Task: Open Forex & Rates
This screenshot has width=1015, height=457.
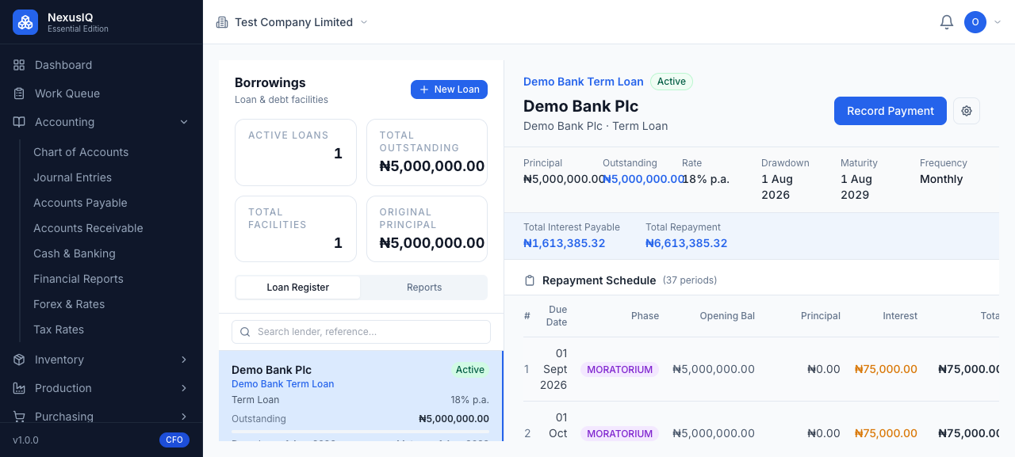Action: pyautogui.click(x=69, y=304)
